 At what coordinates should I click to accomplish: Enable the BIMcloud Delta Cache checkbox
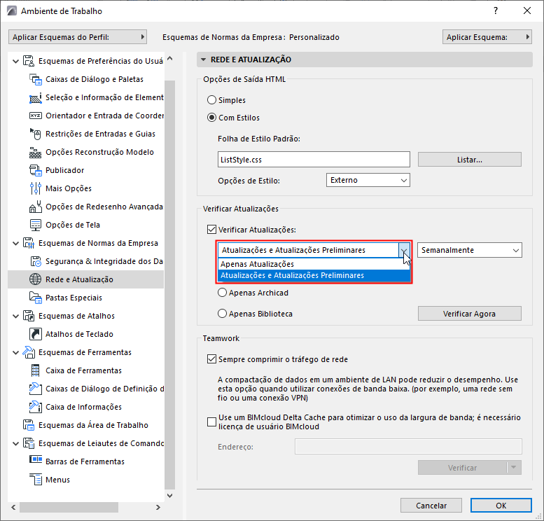pos(211,422)
